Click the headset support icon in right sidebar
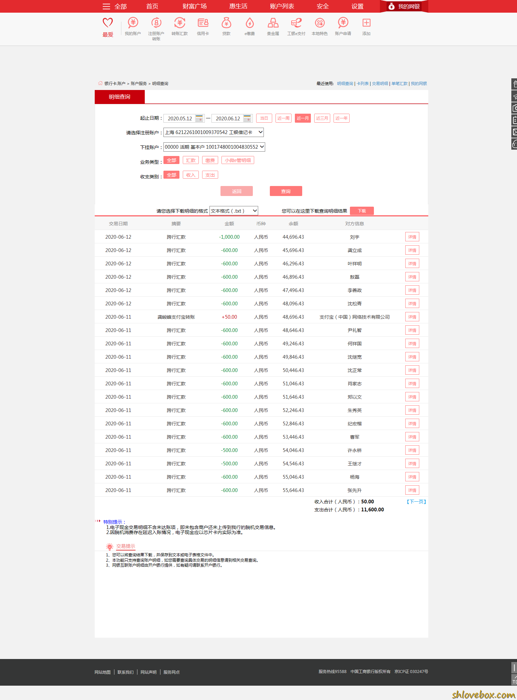 click(x=514, y=144)
